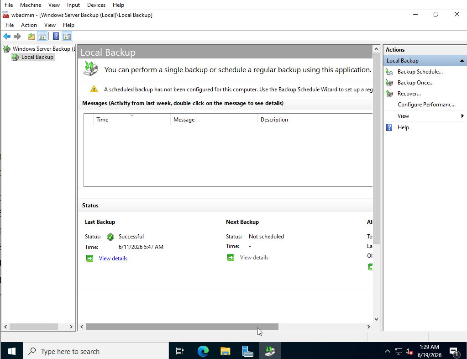
Task: Open the notification center icon
Action: [454, 352]
